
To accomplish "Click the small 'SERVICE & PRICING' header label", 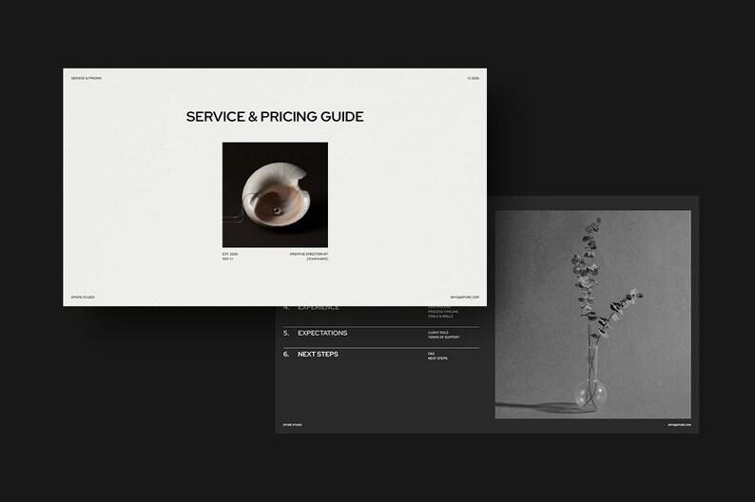I will click(87, 78).
